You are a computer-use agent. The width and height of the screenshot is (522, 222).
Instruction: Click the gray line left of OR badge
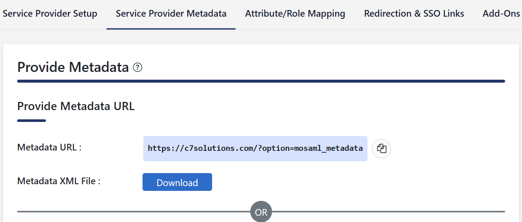(134, 212)
